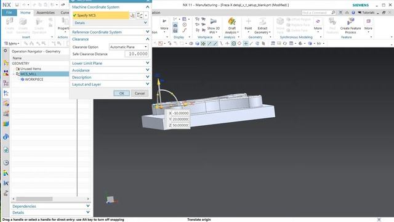Expand the Lower Limit Plane section
This screenshot has height=222, width=394.
pyautogui.click(x=111, y=63)
